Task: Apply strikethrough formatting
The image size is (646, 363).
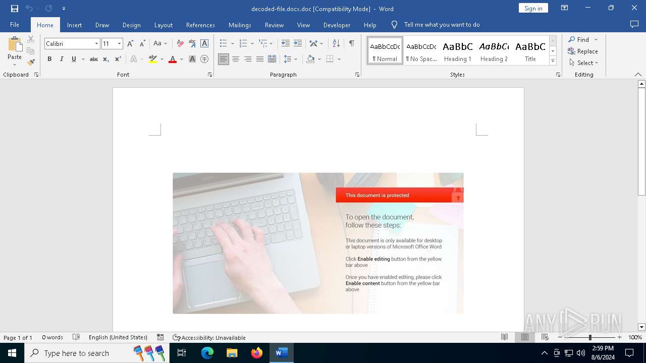Action: tap(94, 59)
